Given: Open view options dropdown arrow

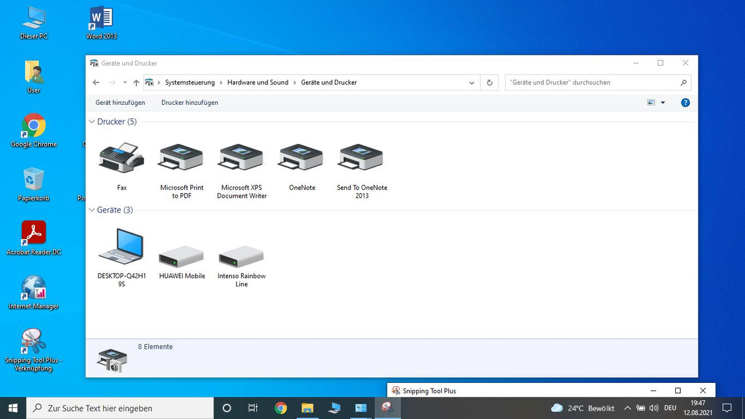Looking at the screenshot, I should point(663,102).
